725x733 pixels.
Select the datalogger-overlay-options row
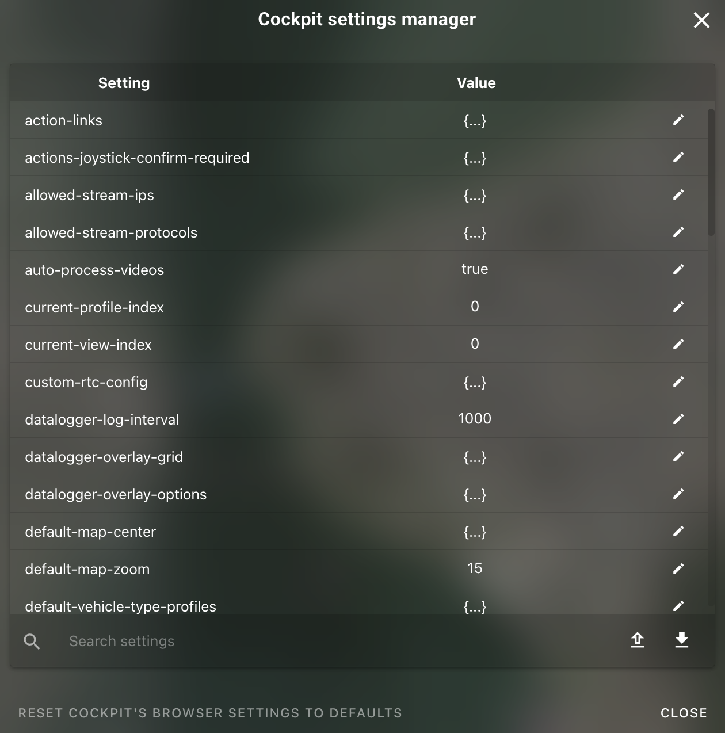230,494
